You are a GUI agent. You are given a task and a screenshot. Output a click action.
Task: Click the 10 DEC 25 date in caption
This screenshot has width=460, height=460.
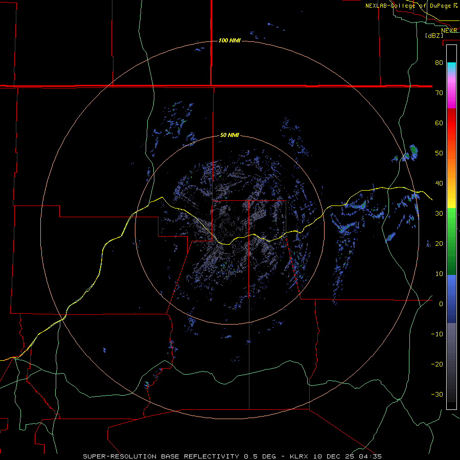coord(335,456)
